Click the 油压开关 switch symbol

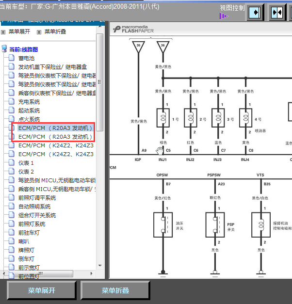click(x=163, y=225)
